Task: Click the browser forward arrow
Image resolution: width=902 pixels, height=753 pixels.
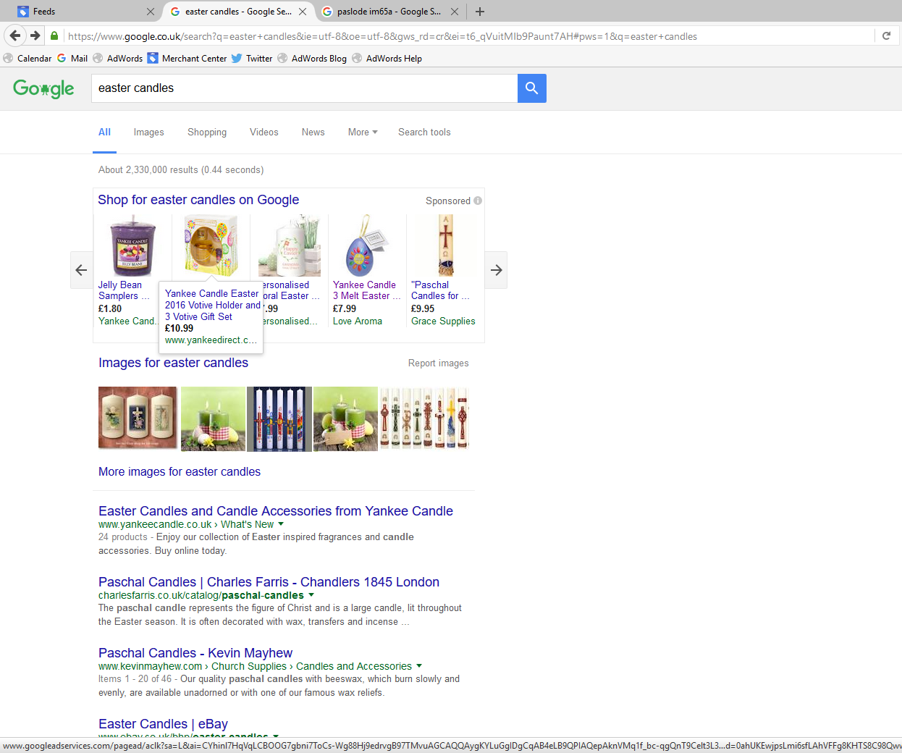Action: (x=35, y=35)
